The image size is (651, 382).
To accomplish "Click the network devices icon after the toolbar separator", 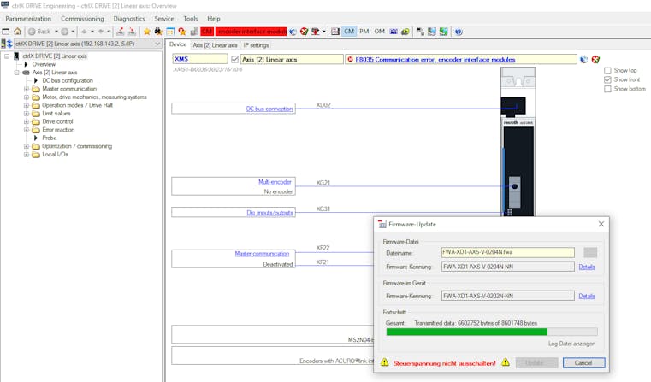I will pyautogui.click(x=420, y=32).
